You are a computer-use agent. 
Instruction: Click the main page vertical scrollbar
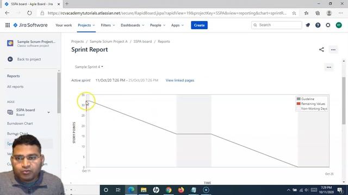(x=344, y=101)
